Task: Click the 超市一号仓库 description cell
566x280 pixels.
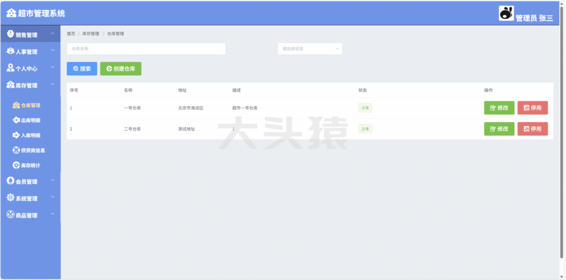Action: 245,108
